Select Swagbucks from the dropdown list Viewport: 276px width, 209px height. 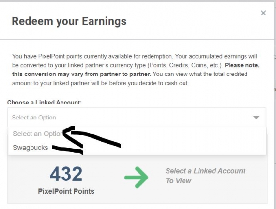tap(31, 148)
